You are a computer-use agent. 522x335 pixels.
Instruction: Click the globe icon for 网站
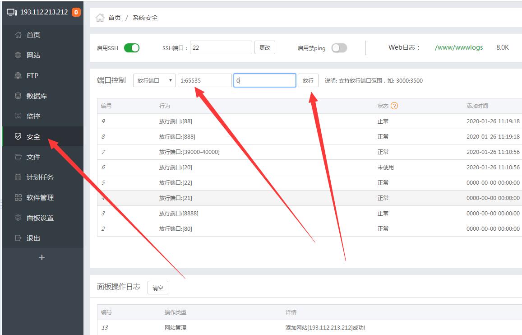pos(18,56)
